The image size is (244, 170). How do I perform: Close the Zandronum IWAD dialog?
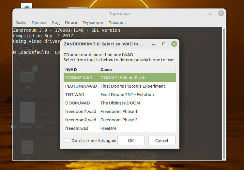174,44
